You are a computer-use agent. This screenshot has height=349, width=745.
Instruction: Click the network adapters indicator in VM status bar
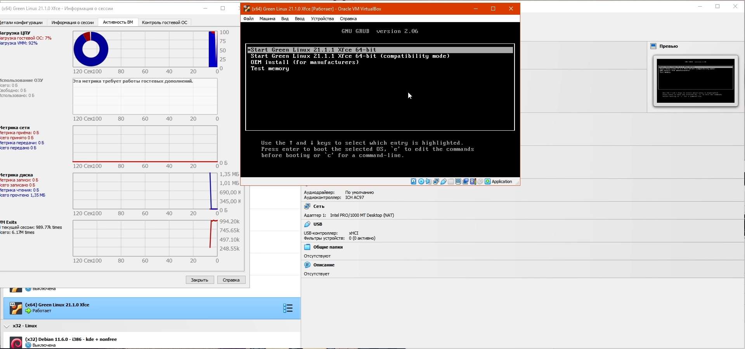point(436,181)
